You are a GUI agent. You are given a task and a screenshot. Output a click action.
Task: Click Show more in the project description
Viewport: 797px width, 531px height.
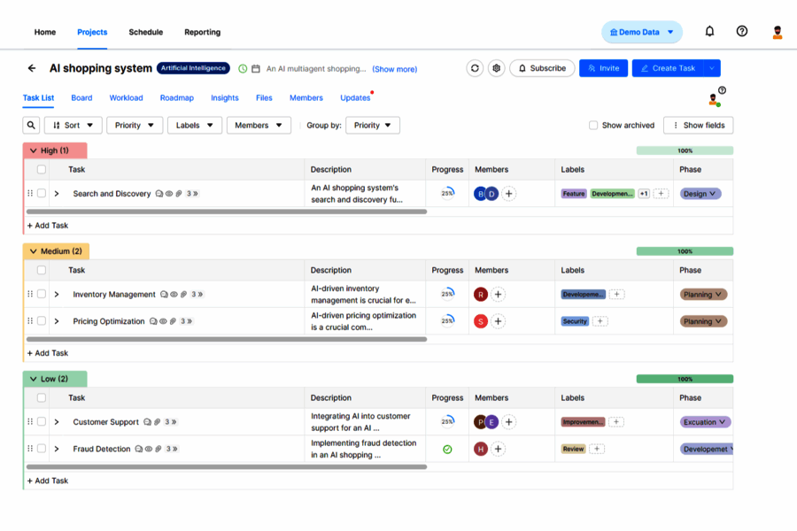(394, 69)
